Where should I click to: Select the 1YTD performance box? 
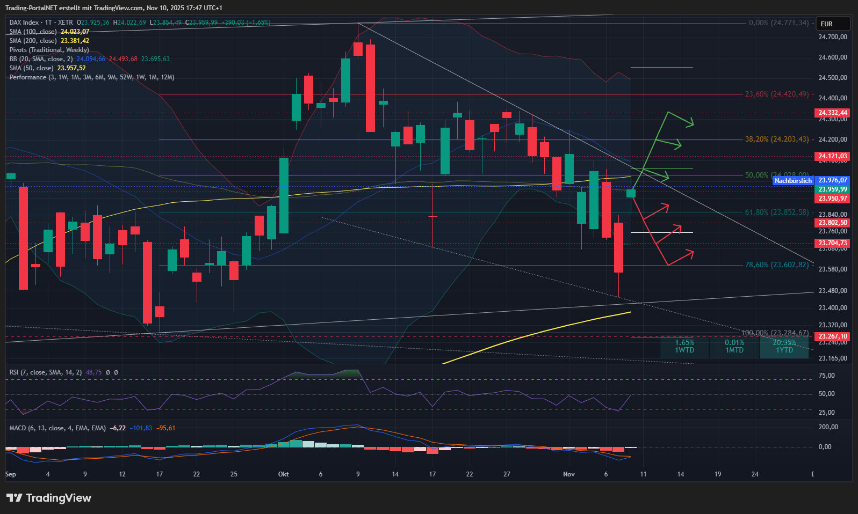[x=784, y=346]
